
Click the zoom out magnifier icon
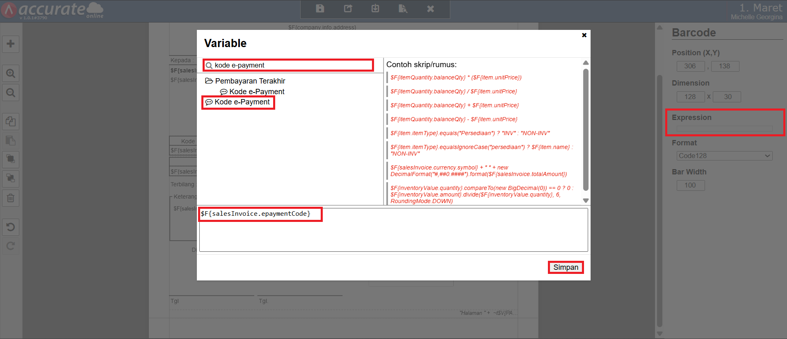coord(11,93)
